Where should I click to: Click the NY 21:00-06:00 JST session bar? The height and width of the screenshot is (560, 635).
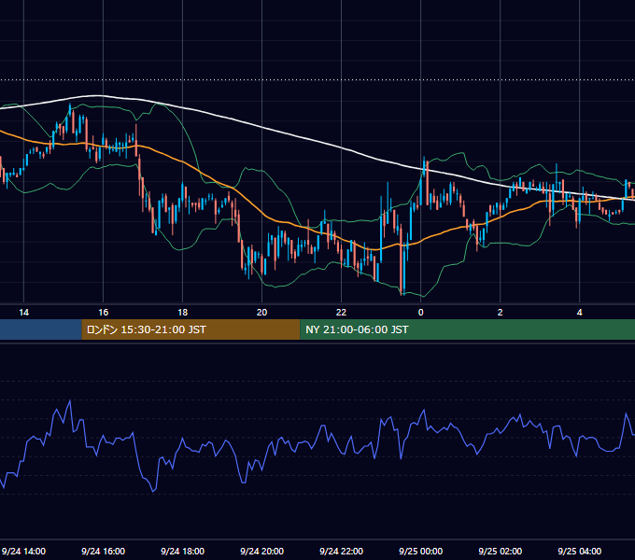click(467, 329)
